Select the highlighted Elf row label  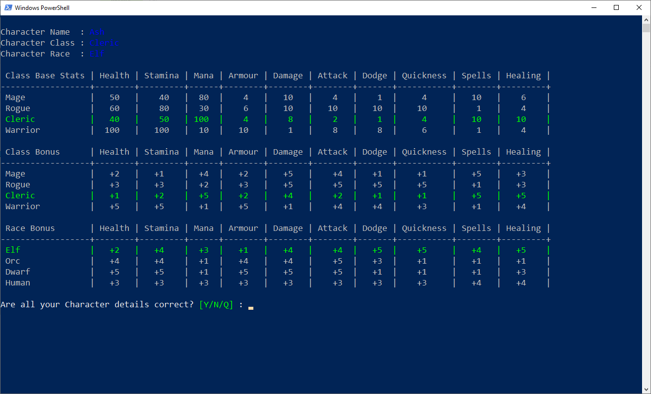click(x=13, y=250)
